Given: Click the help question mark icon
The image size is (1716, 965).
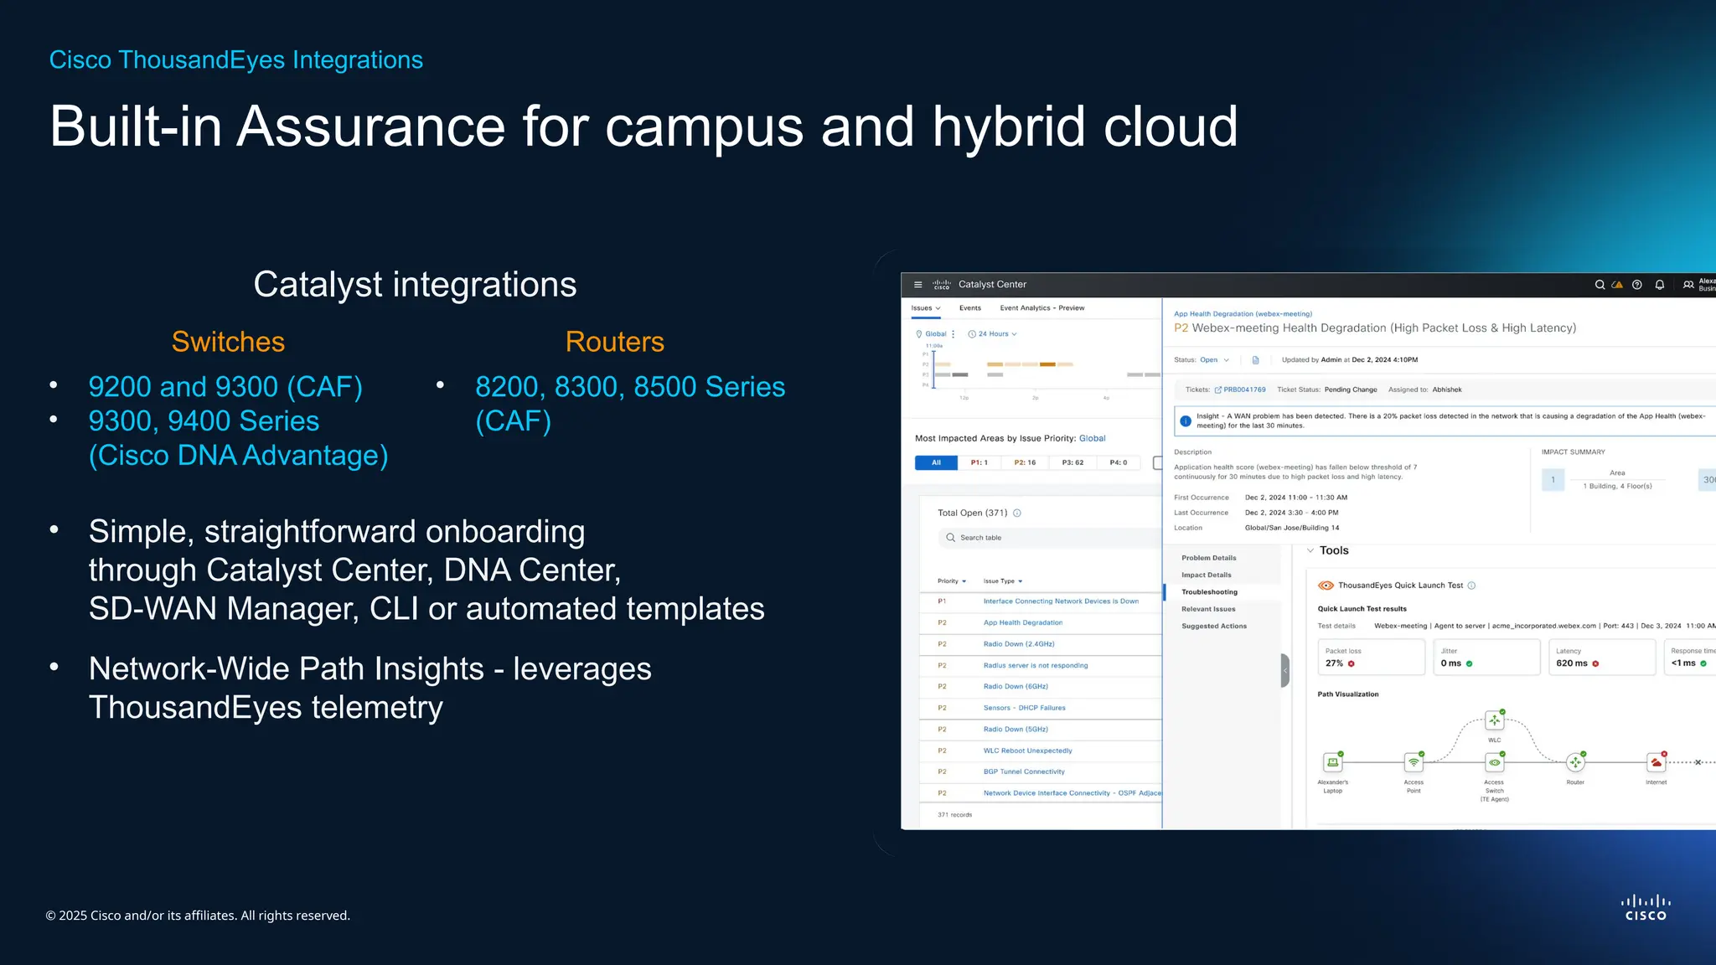Looking at the screenshot, I should pyautogui.click(x=1636, y=285).
